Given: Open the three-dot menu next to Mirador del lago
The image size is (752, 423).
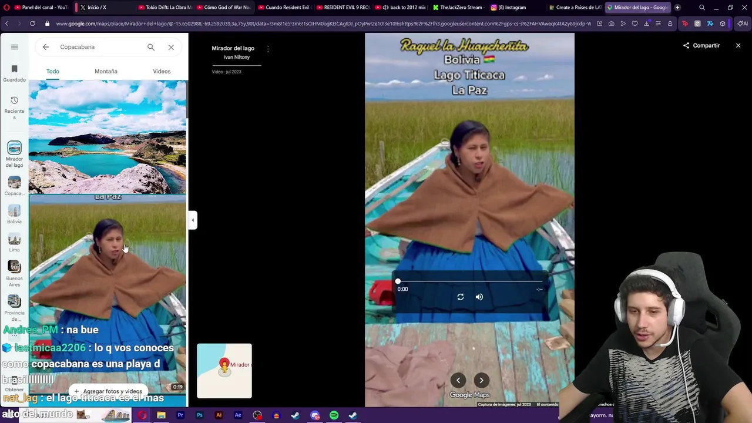Looking at the screenshot, I should pyautogui.click(x=268, y=49).
